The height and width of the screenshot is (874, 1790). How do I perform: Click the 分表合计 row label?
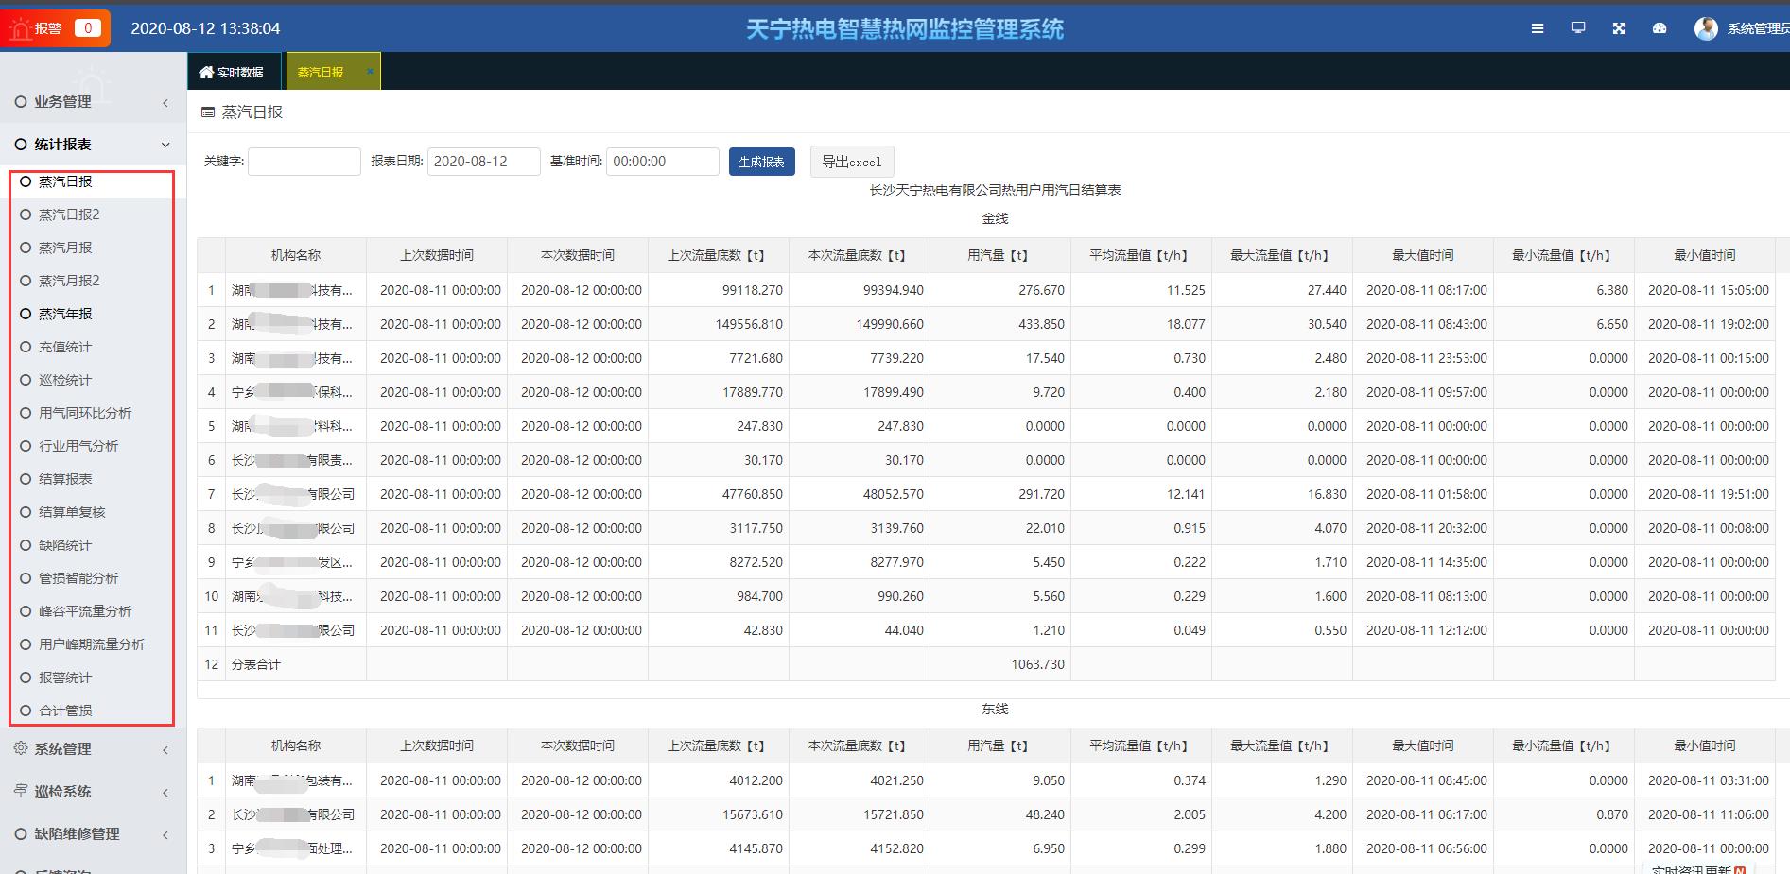[x=256, y=664]
